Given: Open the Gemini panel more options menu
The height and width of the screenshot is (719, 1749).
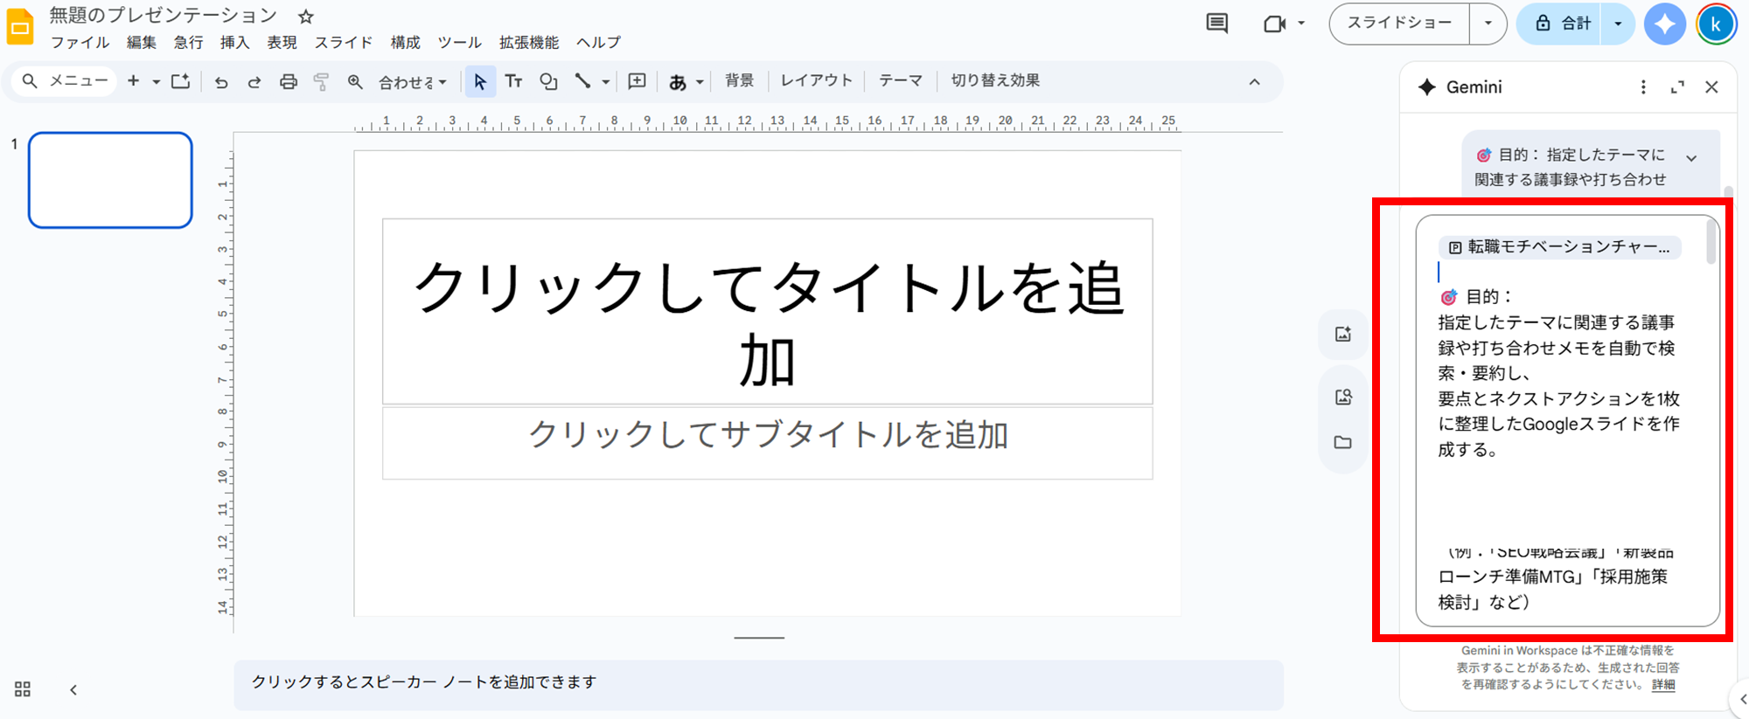Looking at the screenshot, I should [x=1643, y=87].
